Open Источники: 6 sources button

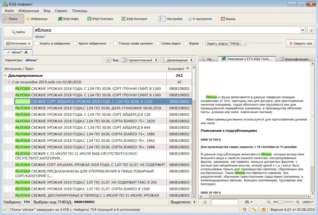pos(18,43)
